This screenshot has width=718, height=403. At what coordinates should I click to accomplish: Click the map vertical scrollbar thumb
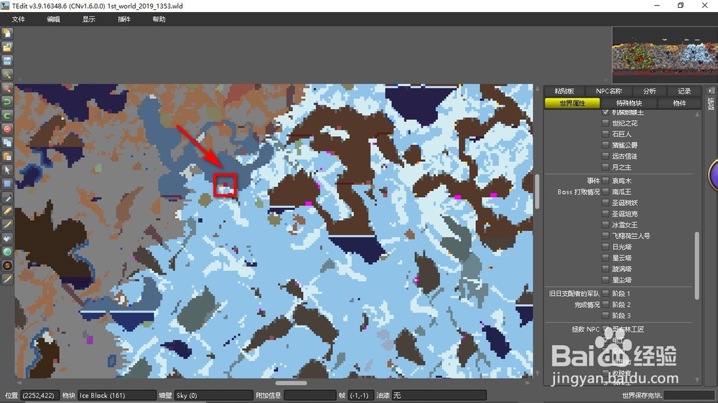point(537,191)
